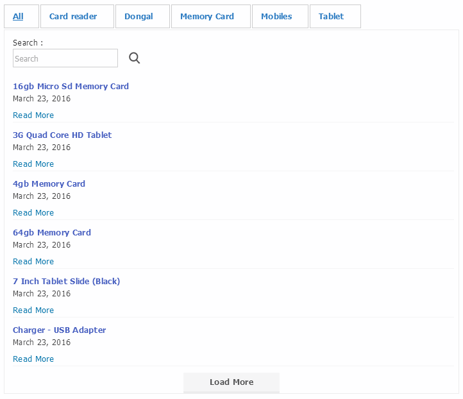The image size is (463, 399).
Task: Select the All tab
Action: click(18, 17)
